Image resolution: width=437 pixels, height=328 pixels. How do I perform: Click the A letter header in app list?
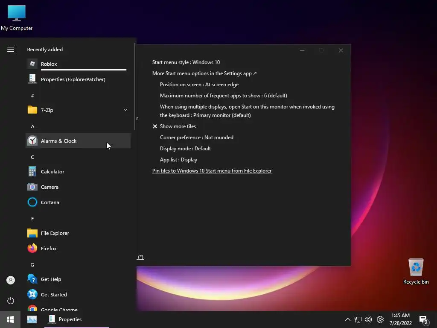(x=32, y=126)
